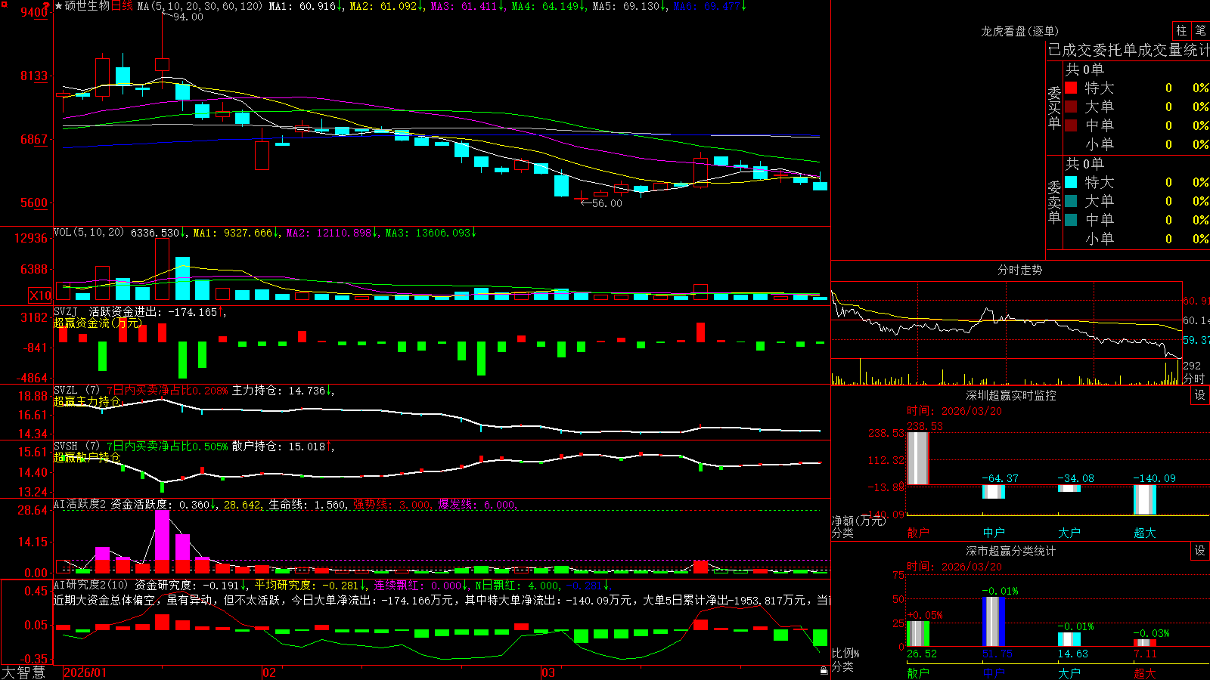This screenshot has height=680, width=1210.
Task: Click the 56.00 low price annotation
Action: 607,203
